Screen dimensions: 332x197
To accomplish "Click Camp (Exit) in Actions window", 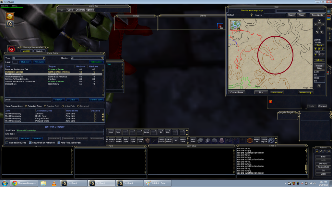I will click(323, 167).
